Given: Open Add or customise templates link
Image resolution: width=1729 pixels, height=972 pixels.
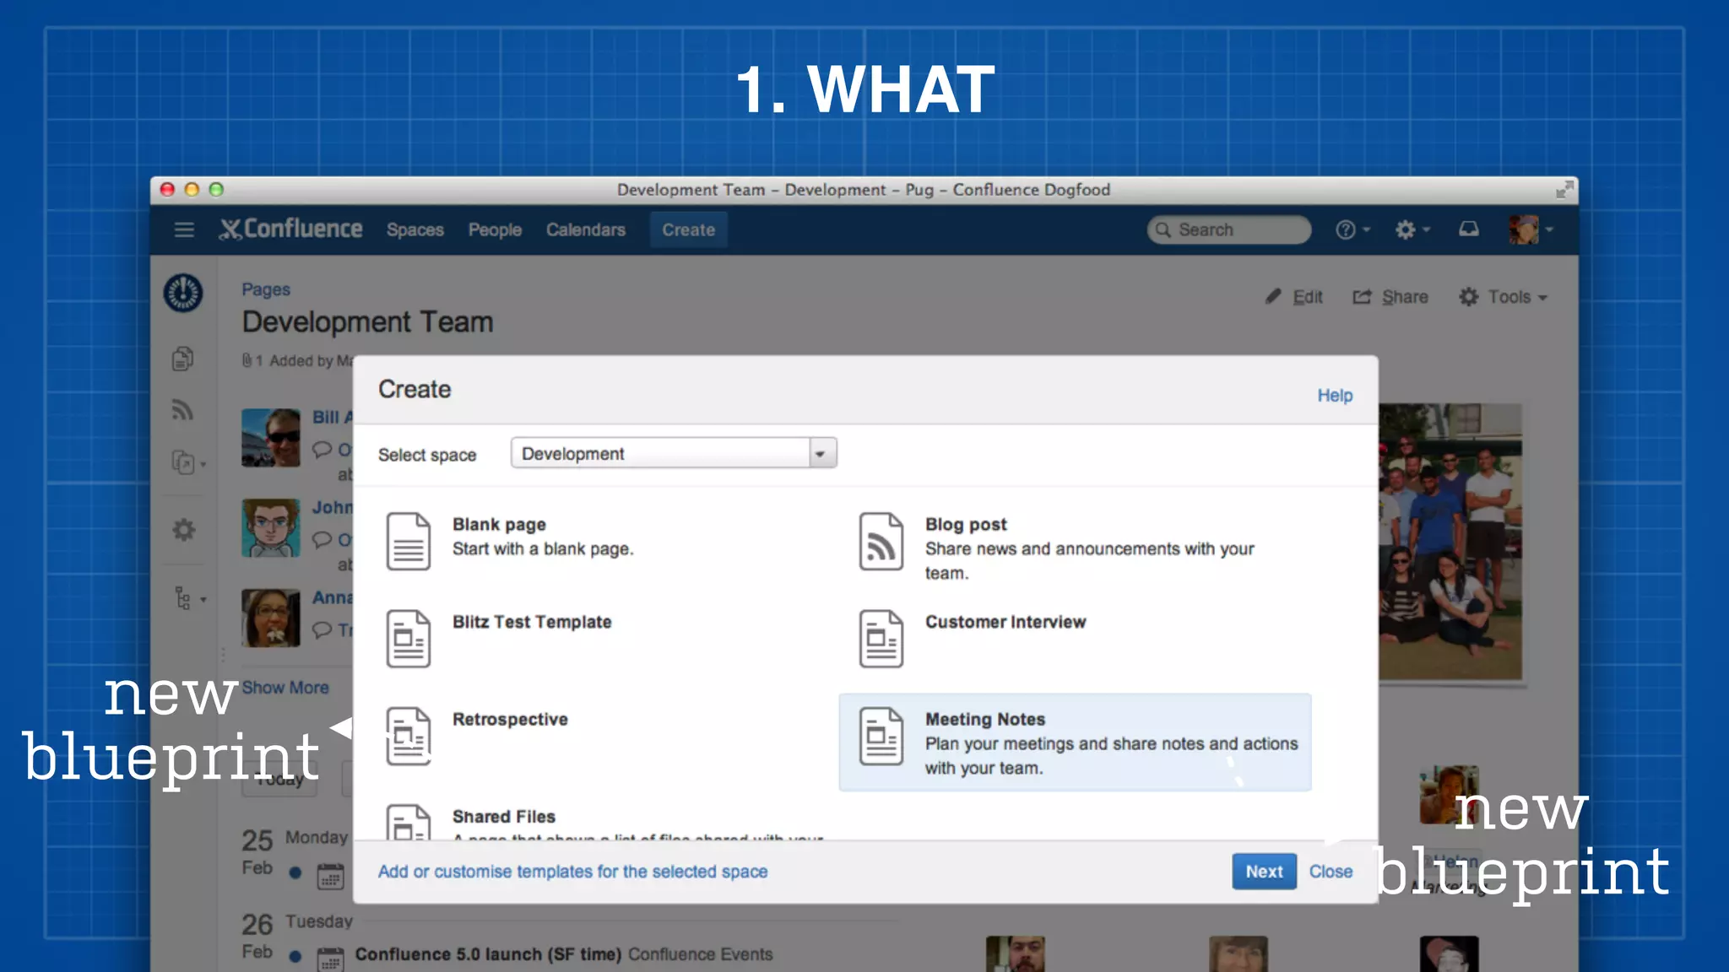Looking at the screenshot, I should pos(572,872).
